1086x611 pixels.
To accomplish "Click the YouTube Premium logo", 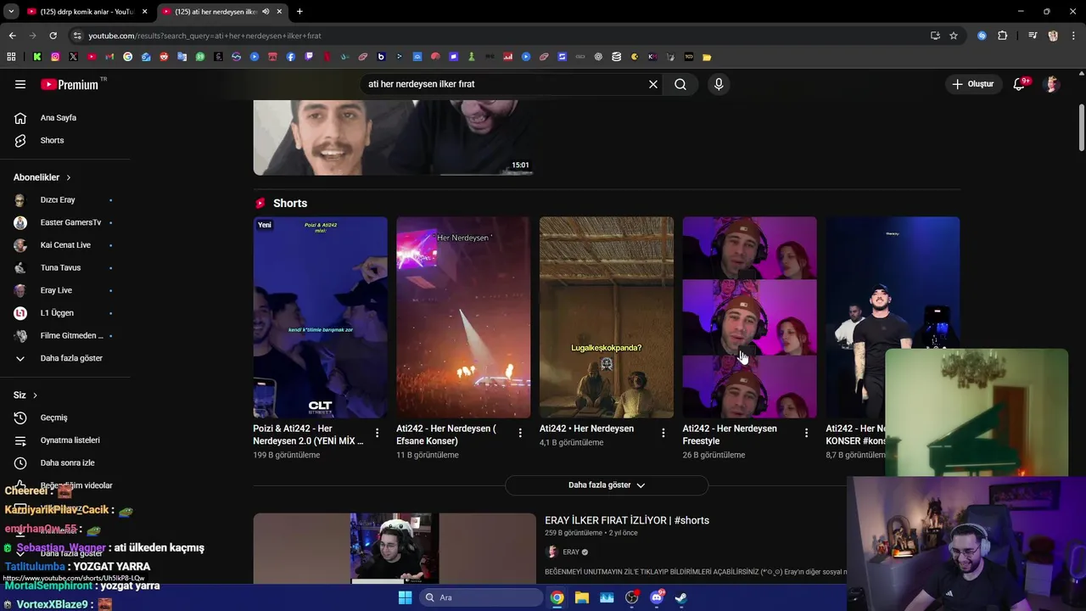I will [70, 84].
